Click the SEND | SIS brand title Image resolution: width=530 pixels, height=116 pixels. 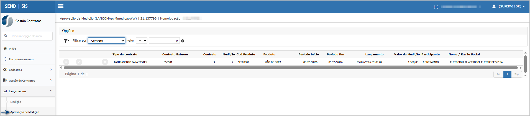click(x=16, y=6)
